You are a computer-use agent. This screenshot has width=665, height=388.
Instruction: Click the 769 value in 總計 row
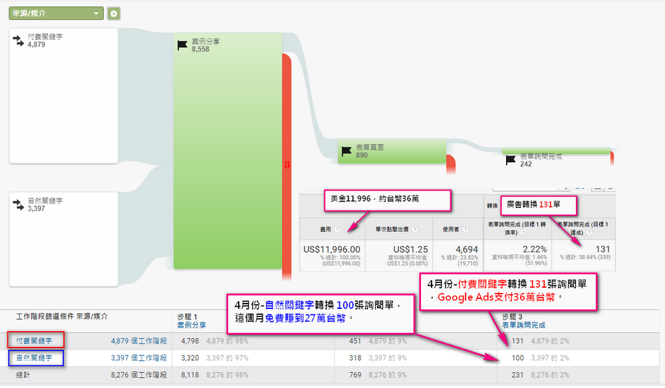coord(355,375)
